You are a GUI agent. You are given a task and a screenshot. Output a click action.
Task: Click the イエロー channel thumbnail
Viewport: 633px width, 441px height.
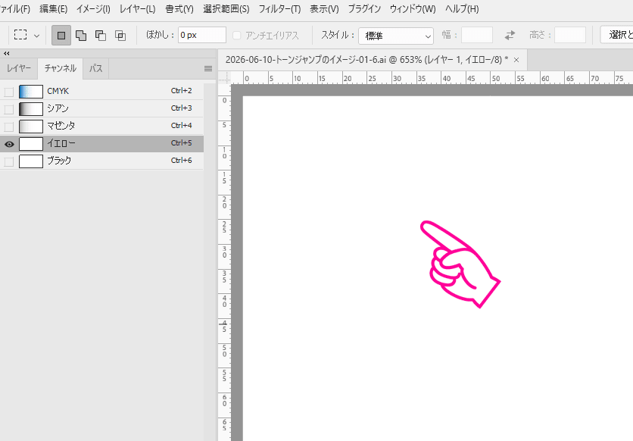[31, 143]
